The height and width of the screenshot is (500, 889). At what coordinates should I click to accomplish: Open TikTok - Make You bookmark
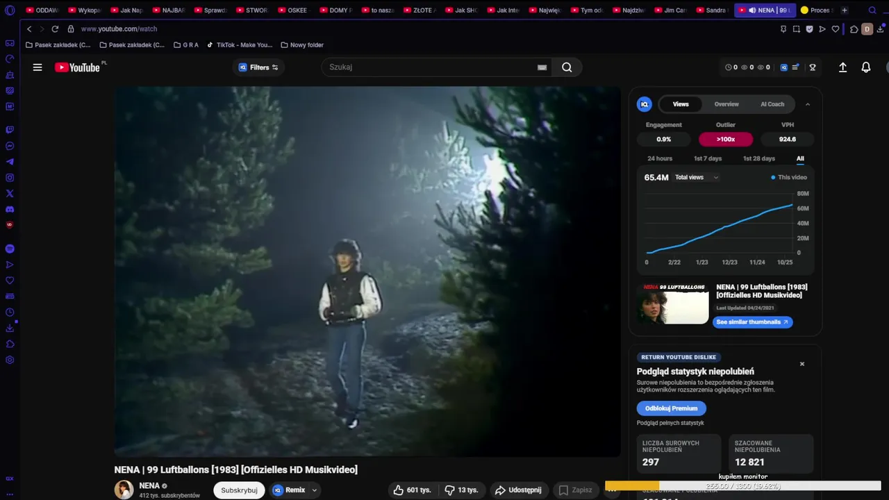[x=240, y=45]
